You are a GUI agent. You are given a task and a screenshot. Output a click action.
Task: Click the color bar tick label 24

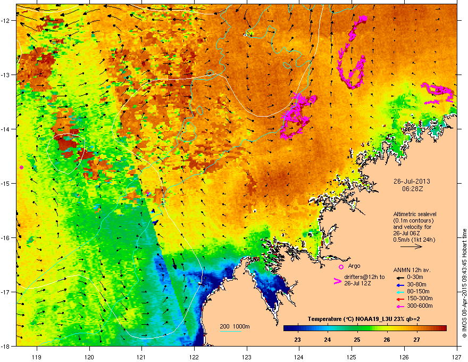pos(328,340)
